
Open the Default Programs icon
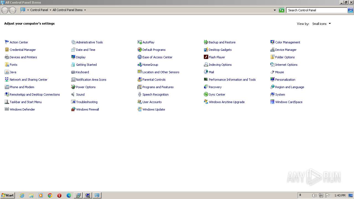click(x=140, y=50)
